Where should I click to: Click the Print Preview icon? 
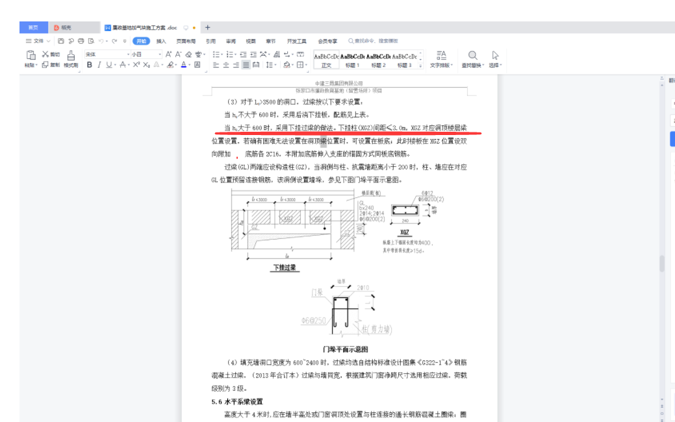pos(91,41)
